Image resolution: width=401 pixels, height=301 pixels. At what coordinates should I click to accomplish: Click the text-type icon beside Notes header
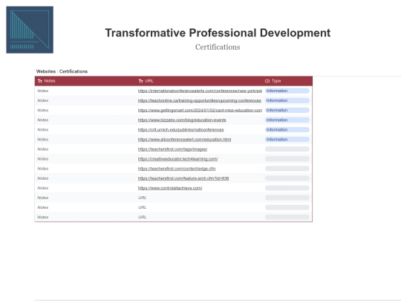40,81
